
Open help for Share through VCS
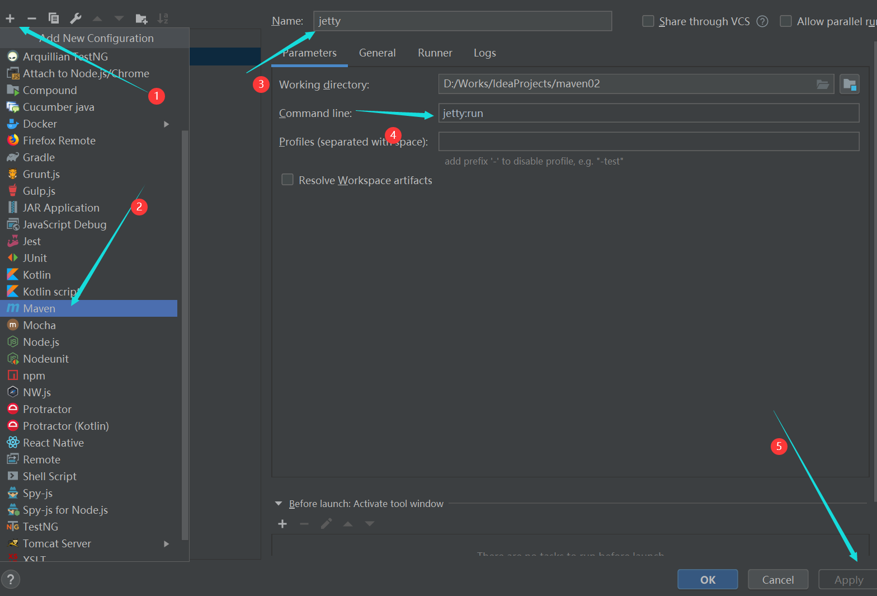point(762,21)
